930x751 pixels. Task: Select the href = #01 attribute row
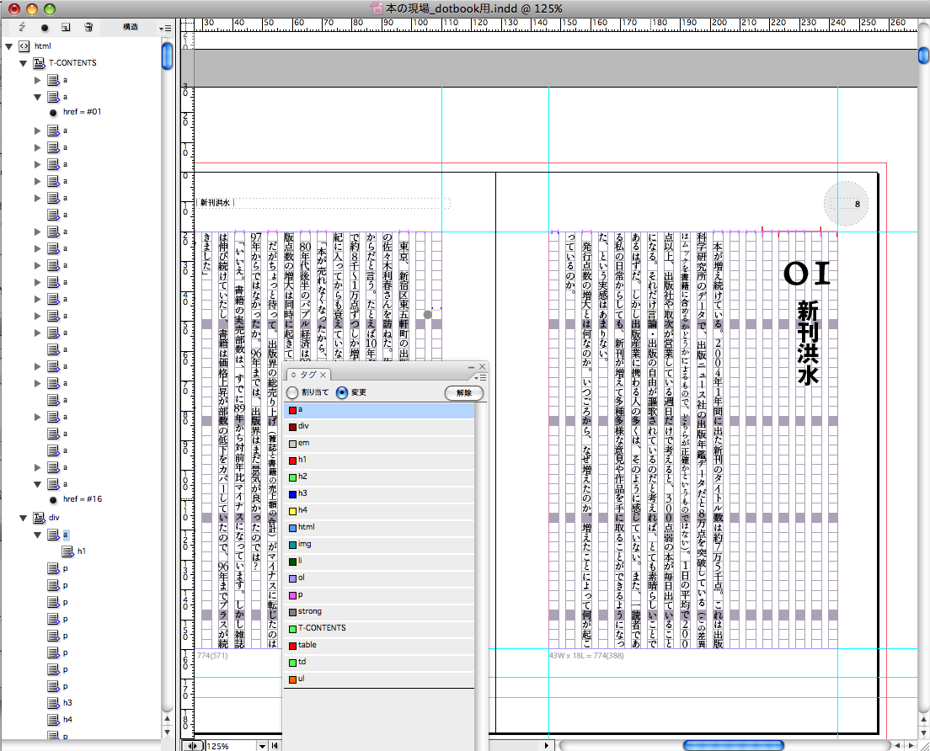coord(82,111)
